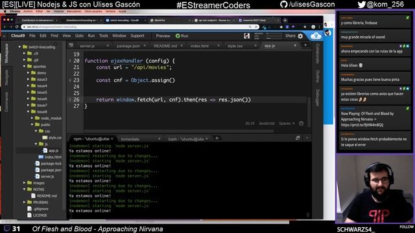Switch to the server.js editor tab

coord(87,46)
